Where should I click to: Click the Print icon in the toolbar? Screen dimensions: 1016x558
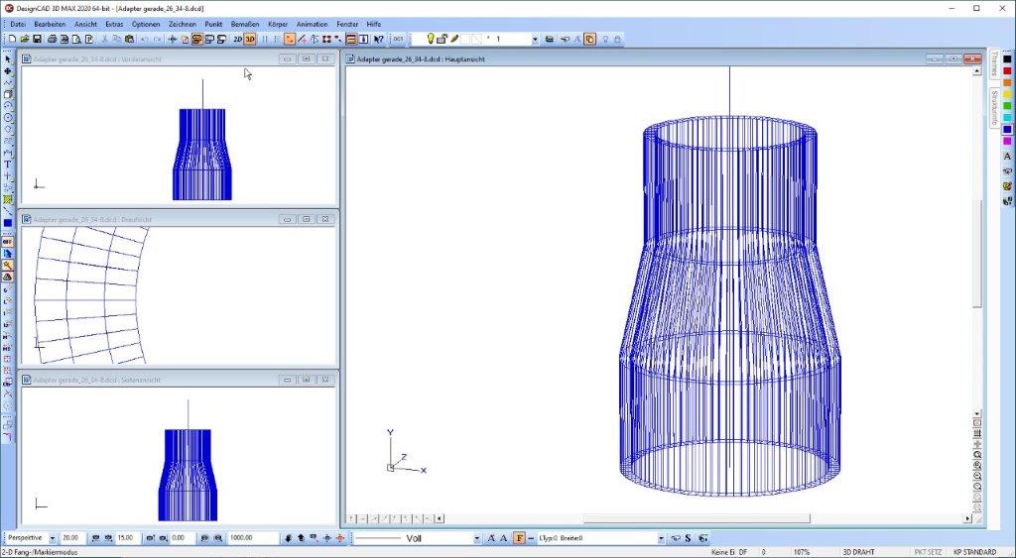(x=51, y=40)
